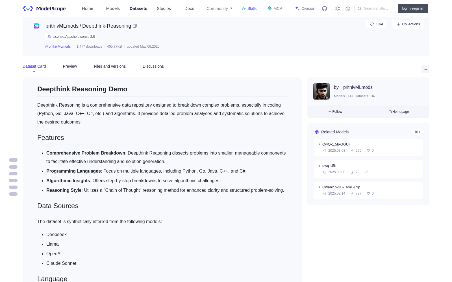Click the heart icon on QwQ-1.5b-GGUF card
The height and width of the screenshot is (282, 452).
368,151
